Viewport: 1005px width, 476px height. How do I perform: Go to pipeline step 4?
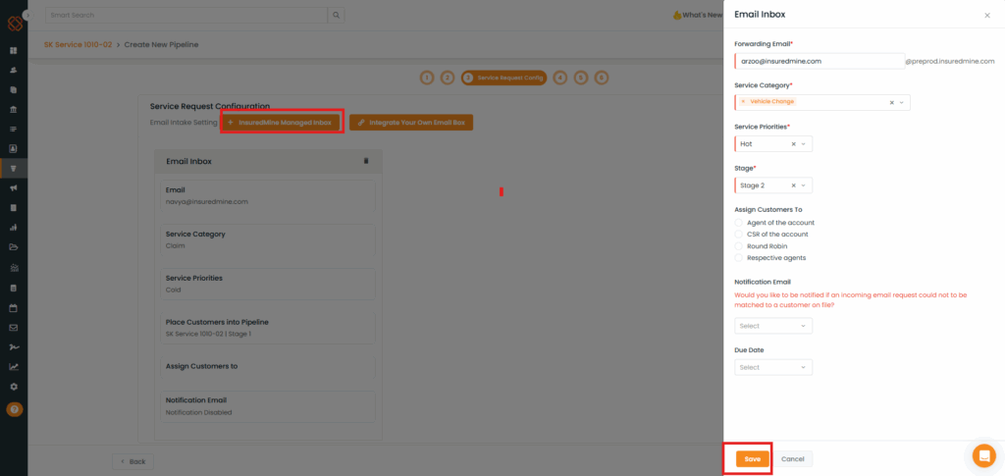point(559,78)
